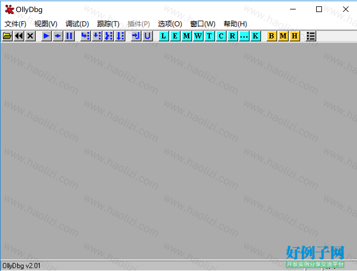Click the OllyDbg v2.01 status bar text
Image resolution: width=357 pixels, height=271 pixels.
click(22, 266)
